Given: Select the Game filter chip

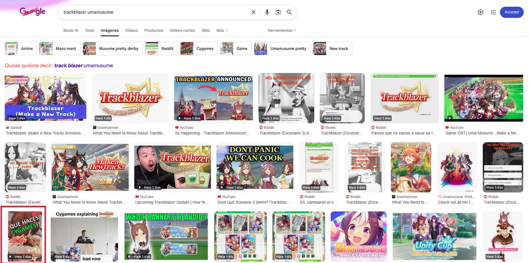Looking at the screenshot, I should (236, 49).
